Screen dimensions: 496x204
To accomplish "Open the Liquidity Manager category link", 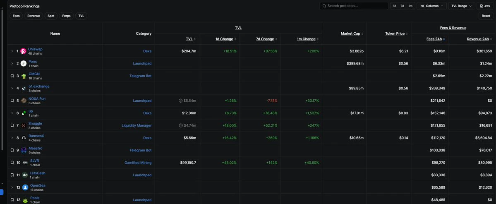I will (137, 125).
